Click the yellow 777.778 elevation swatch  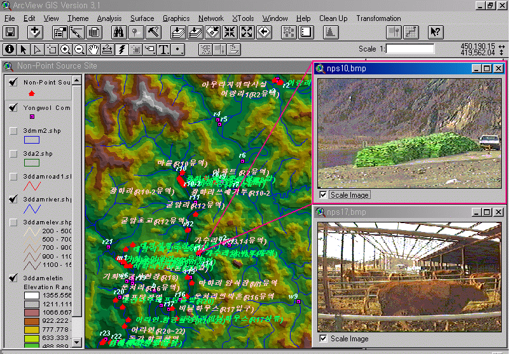(x=32, y=330)
